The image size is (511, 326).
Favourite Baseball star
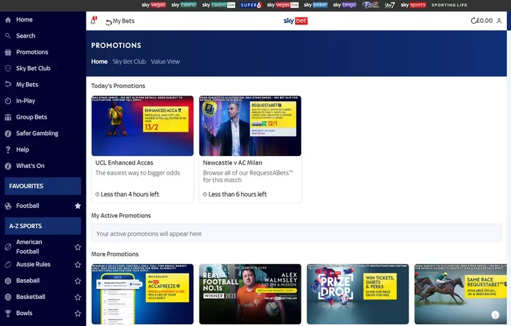(x=78, y=281)
